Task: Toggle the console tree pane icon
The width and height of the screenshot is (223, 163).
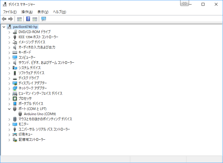Action: point(20,19)
